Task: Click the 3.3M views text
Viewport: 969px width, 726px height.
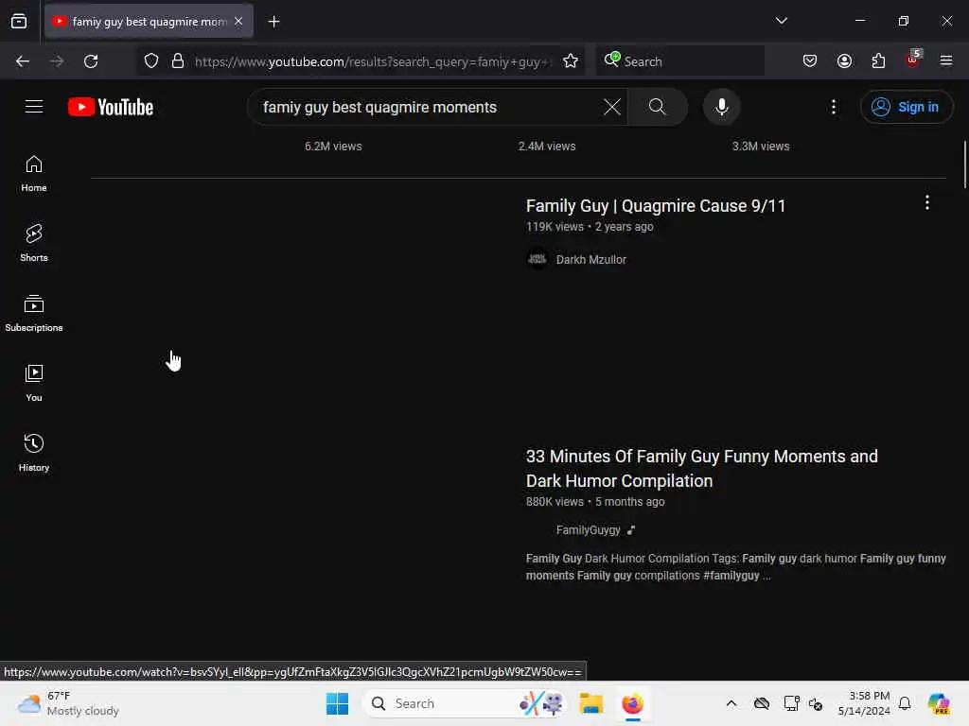Action: click(761, 147)
